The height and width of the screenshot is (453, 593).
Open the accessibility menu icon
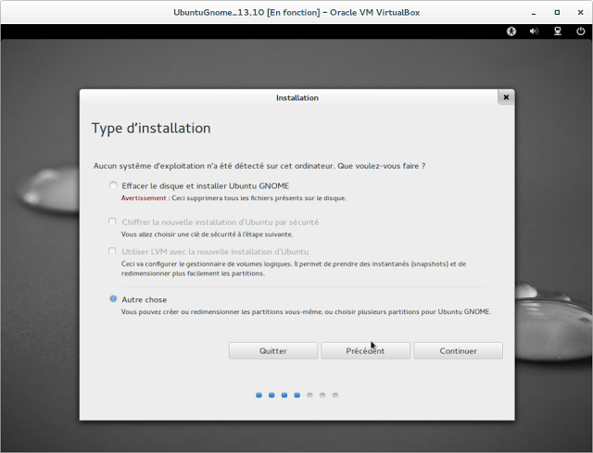[511, 31]
